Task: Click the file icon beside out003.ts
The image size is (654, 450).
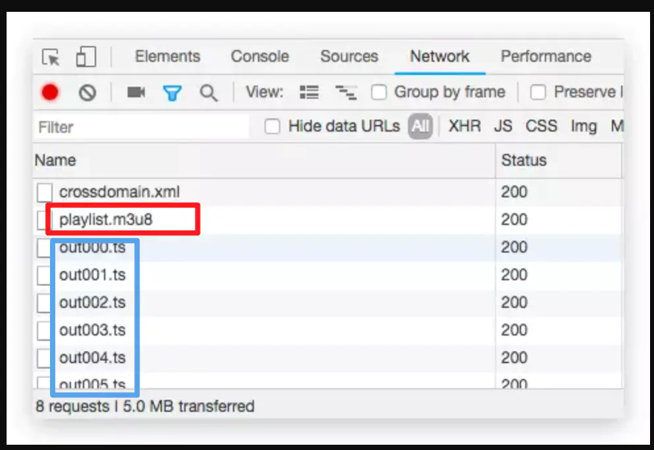Action: pos(43,330)
